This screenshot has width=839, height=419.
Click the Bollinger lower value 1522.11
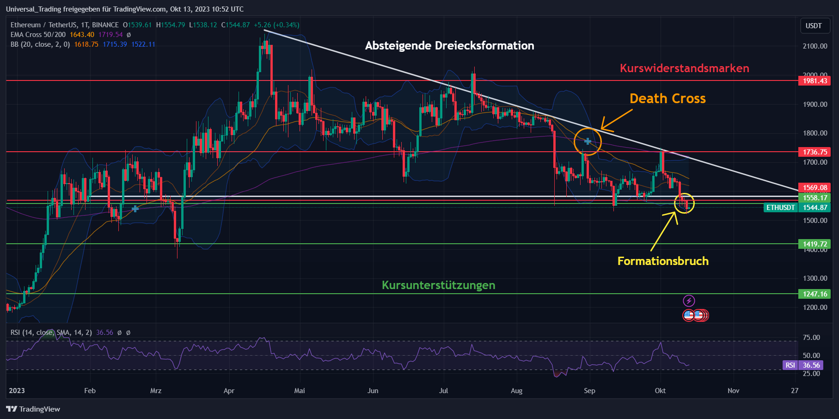point(143,44)
